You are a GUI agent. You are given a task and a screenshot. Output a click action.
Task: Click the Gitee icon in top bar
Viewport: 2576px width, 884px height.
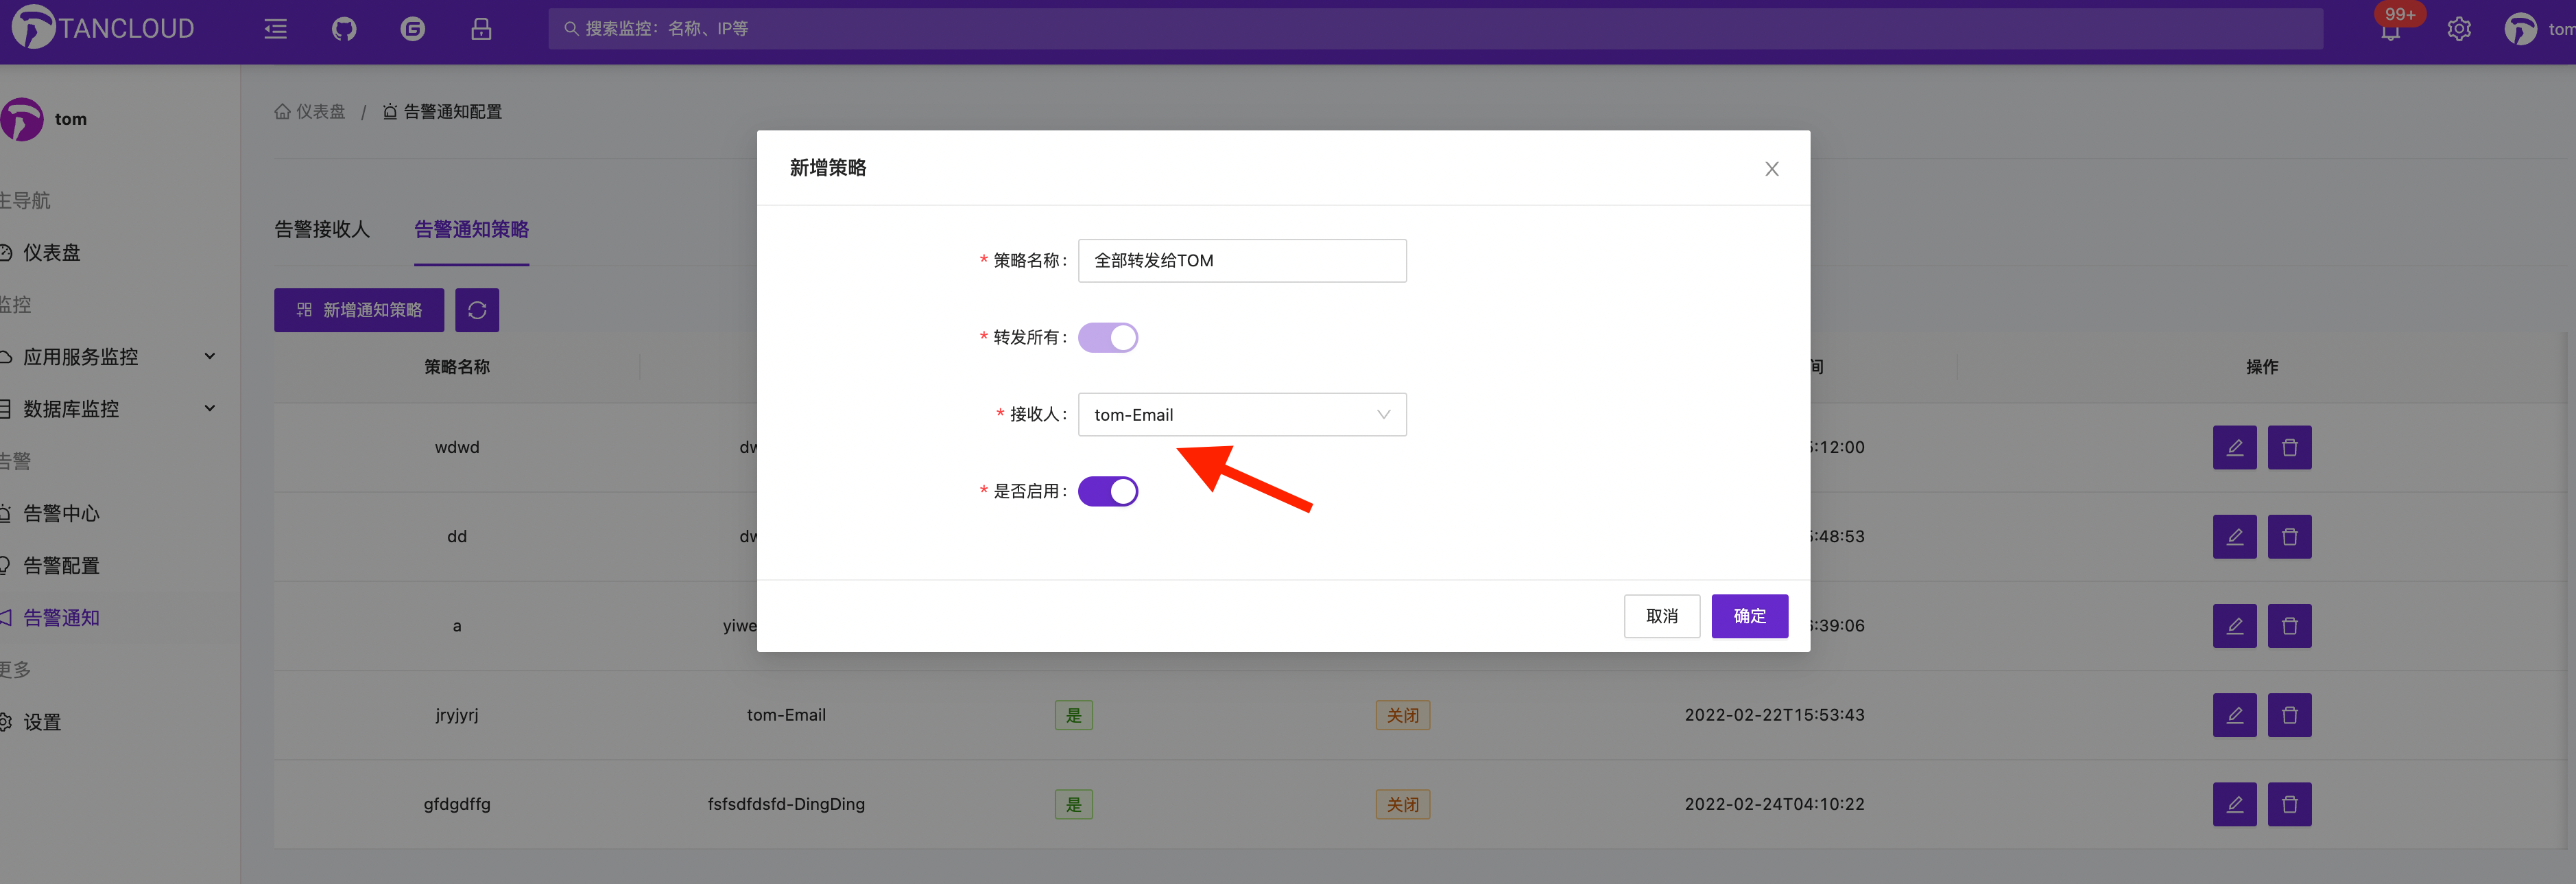pyautogui.click(x=412, y=29)
